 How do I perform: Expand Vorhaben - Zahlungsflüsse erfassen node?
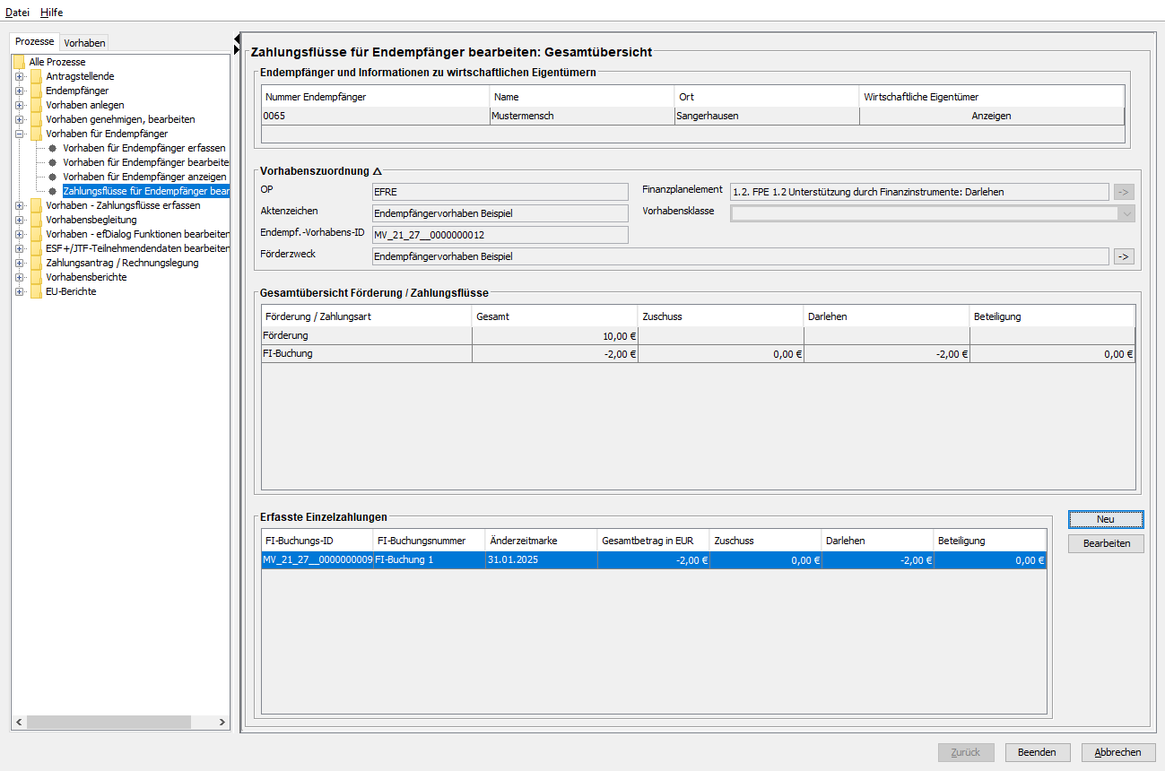click(19, 205)
